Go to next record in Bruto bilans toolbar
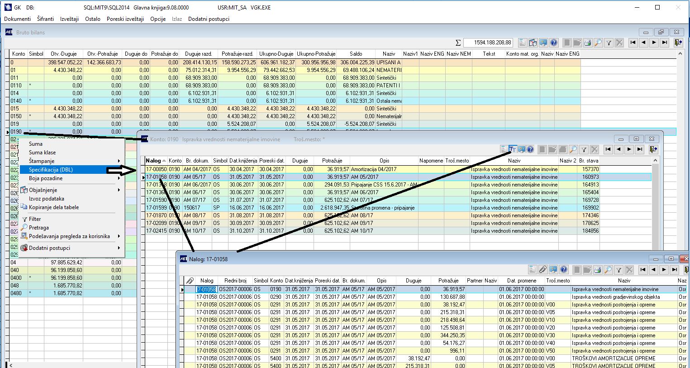The image size is (690, 368). (654, 43)
